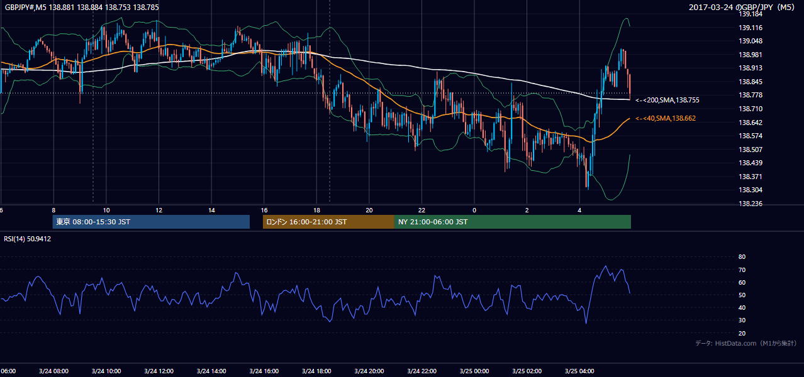Click the 138.710 price axis label
This screenshot has width=804, height=377.
click(751, 109)
